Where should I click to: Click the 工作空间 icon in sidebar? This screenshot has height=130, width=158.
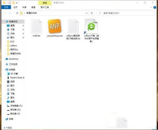point(7,64)
